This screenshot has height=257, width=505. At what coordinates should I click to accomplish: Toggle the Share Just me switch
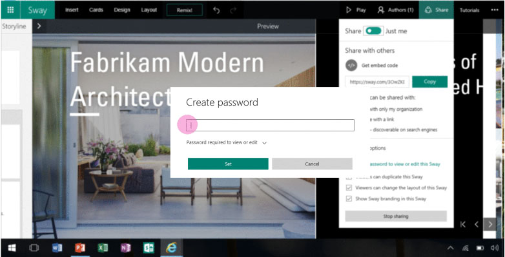point(374,31)
